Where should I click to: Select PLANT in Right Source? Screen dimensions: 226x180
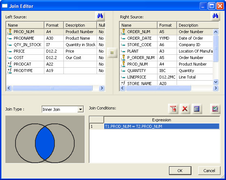(x=133, y=51)
